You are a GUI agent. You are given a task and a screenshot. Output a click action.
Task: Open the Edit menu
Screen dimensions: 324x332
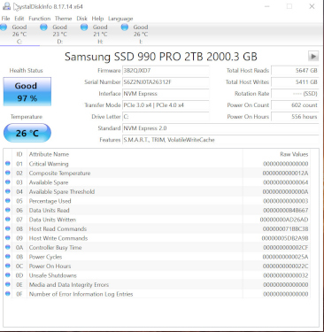coord(19,19)
